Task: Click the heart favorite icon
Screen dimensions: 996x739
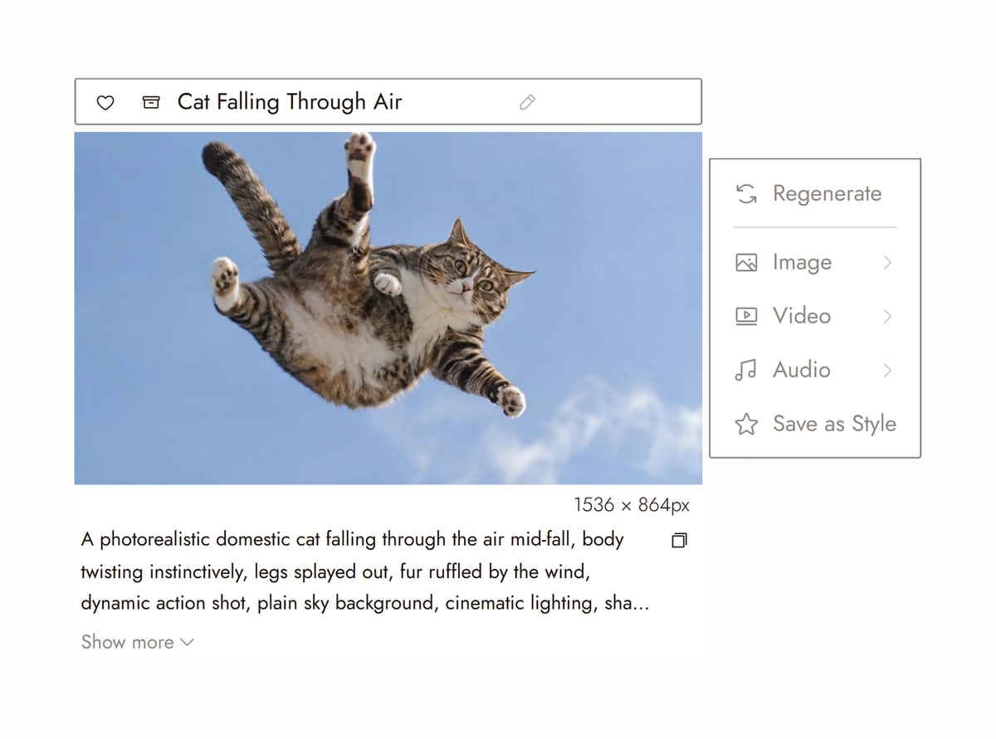Action: (105, 103)
